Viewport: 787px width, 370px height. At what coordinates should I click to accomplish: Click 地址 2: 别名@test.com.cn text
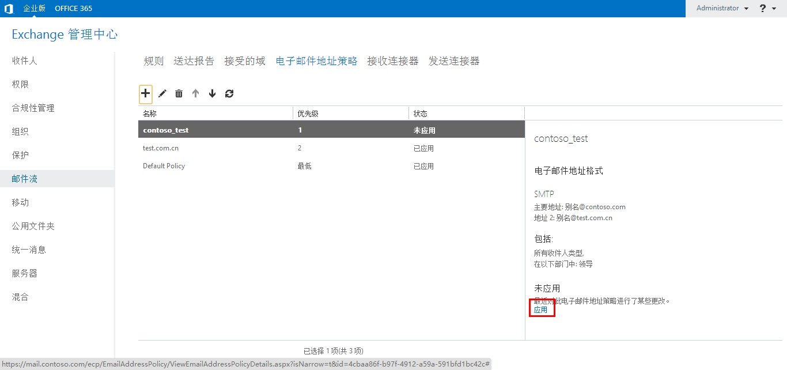pos(573,218)
